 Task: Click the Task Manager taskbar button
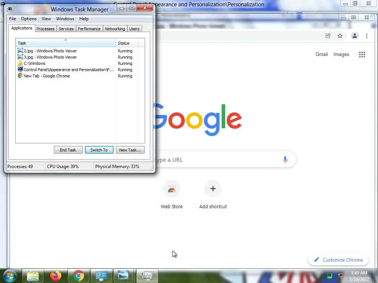click(147, 276)
